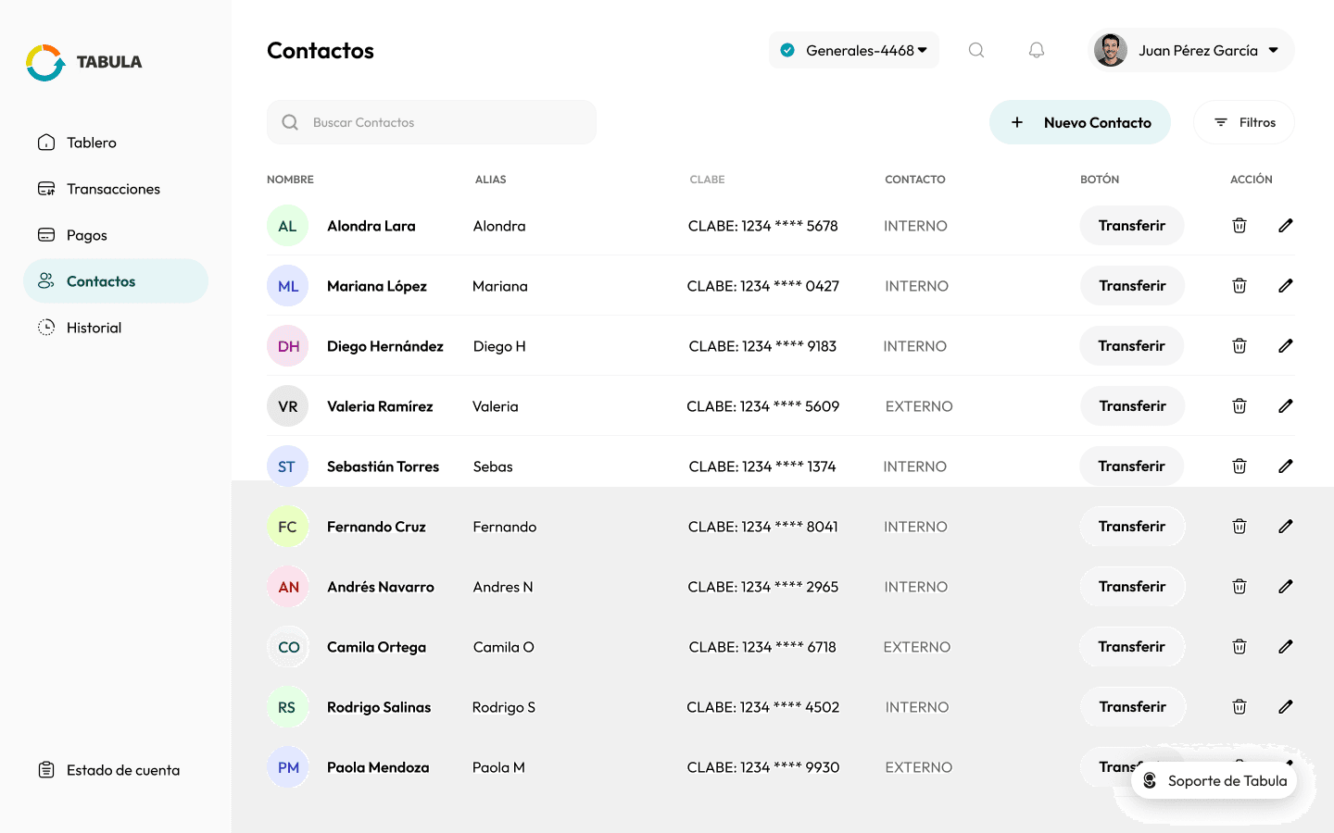Open the Historial menu item
The height and width of the screenshot is (833, 1334).
[94, 327]
